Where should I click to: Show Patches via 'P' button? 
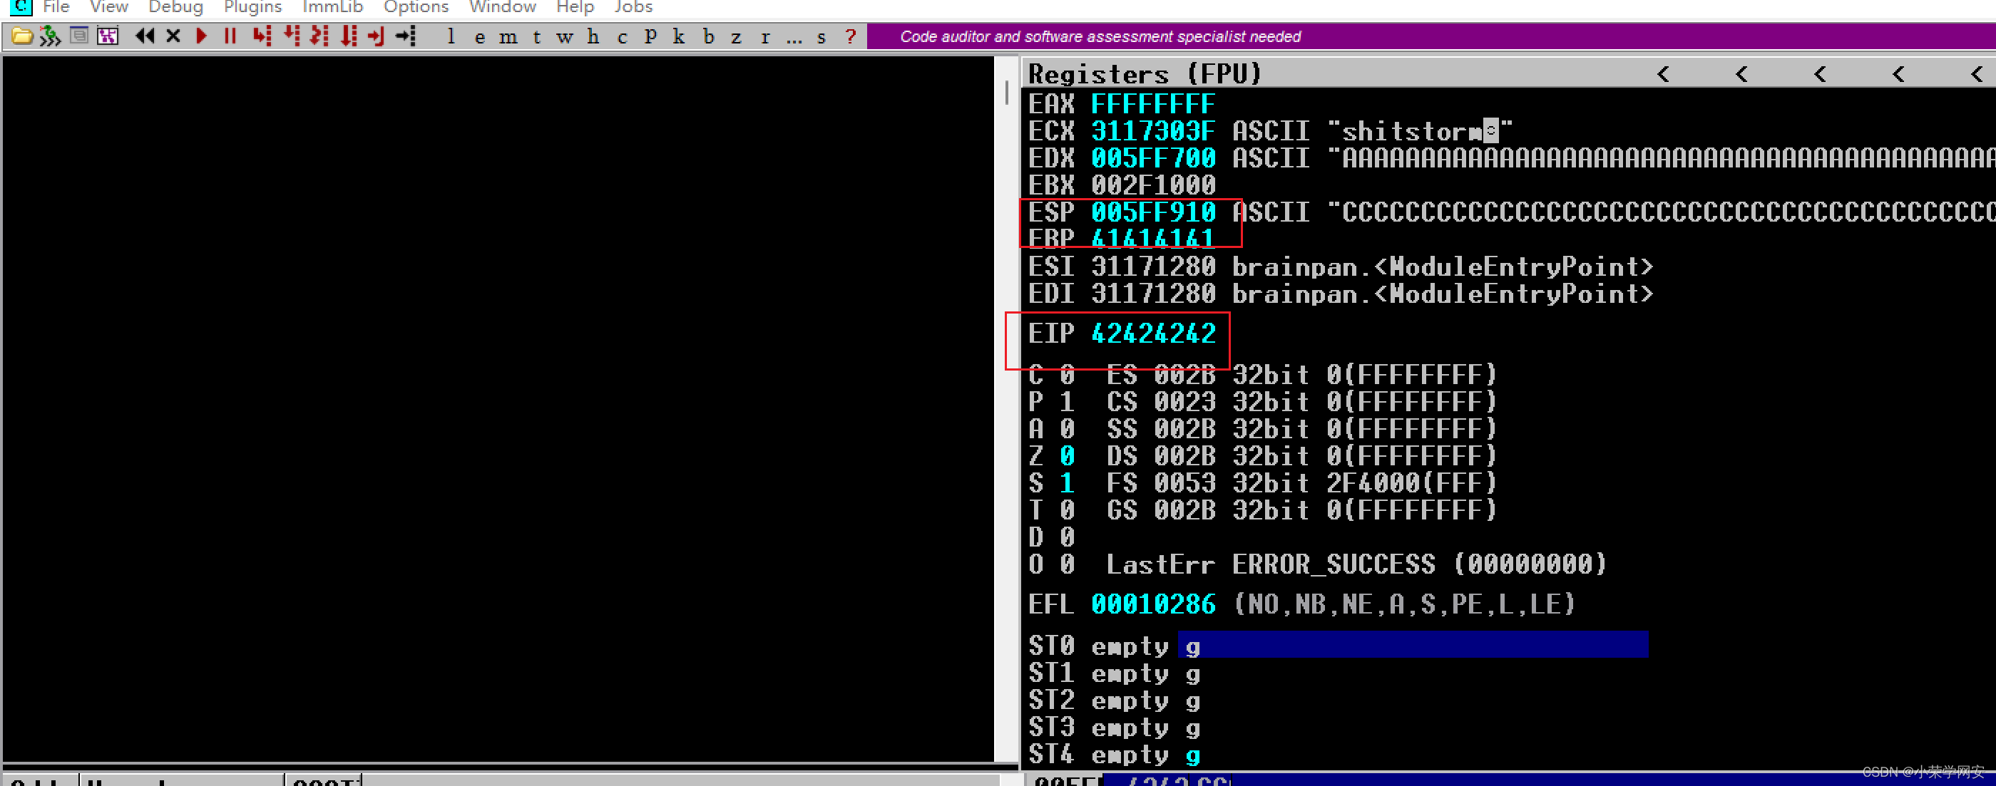click(651, 36)
